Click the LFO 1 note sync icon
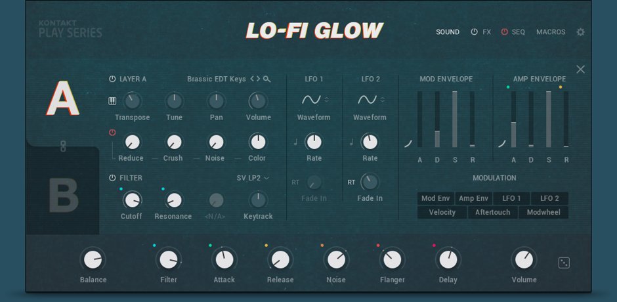This screenshot has width=617, height=302. point(296,142)
